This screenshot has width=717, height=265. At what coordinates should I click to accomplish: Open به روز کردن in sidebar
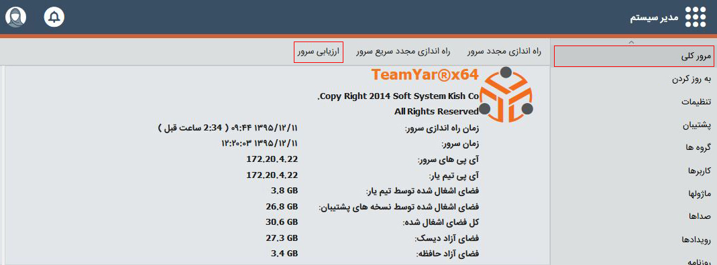coord(692,79)
